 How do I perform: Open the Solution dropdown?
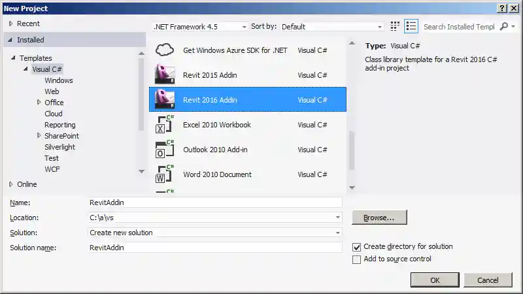(x=215, y=233)
